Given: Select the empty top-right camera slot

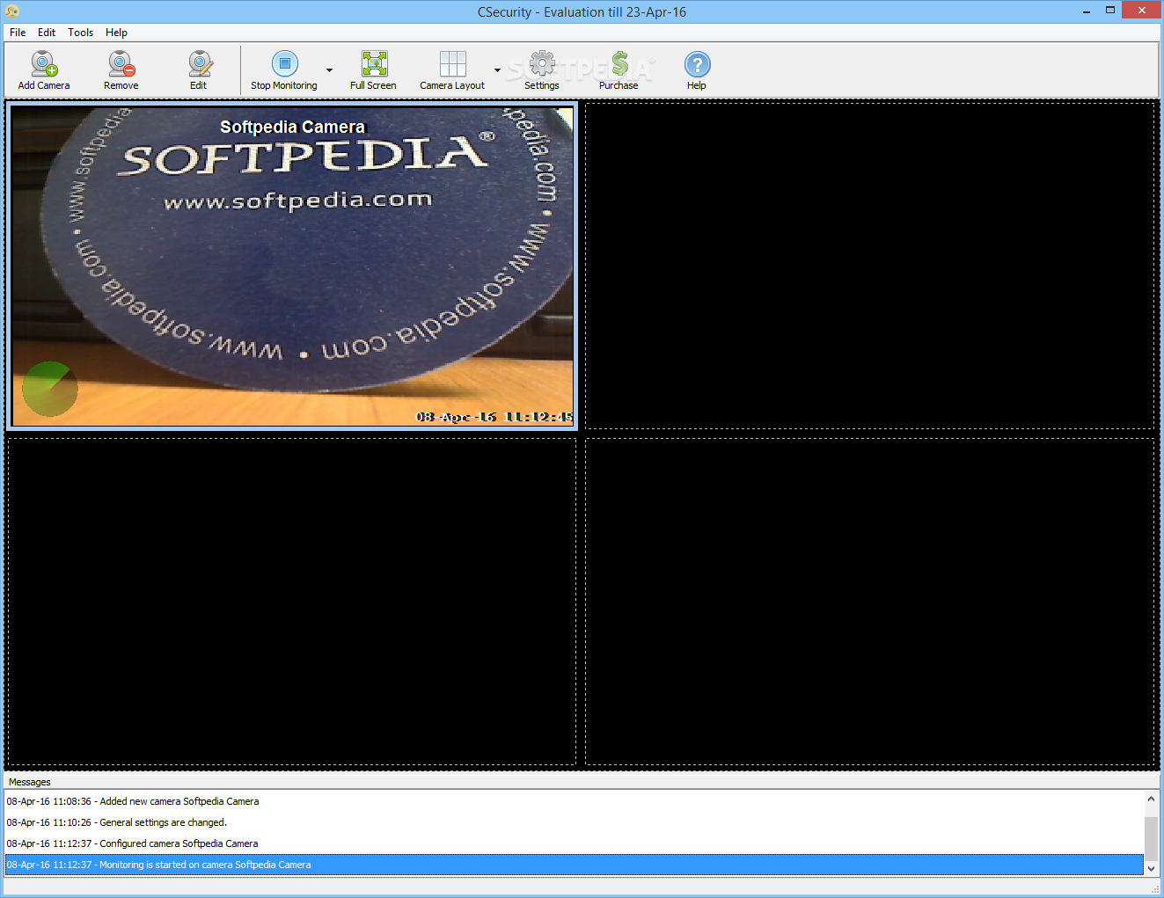Looking at the screenshot, I should (x=869, y=266).
